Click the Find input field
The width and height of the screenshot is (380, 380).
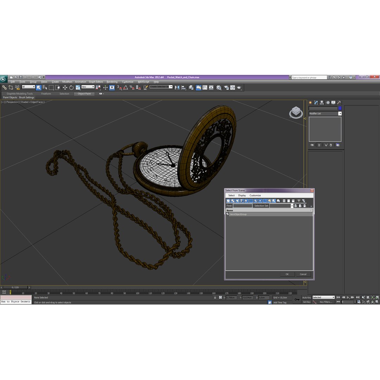click(x=242, y=206)
